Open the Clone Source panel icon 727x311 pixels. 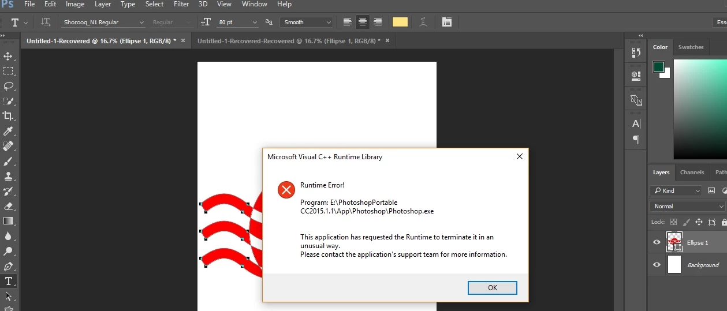coord(636,100)
